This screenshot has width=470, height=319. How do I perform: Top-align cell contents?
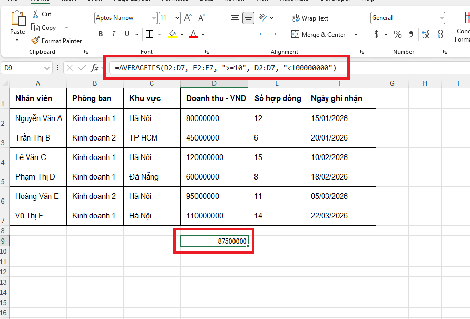point(222,17)
